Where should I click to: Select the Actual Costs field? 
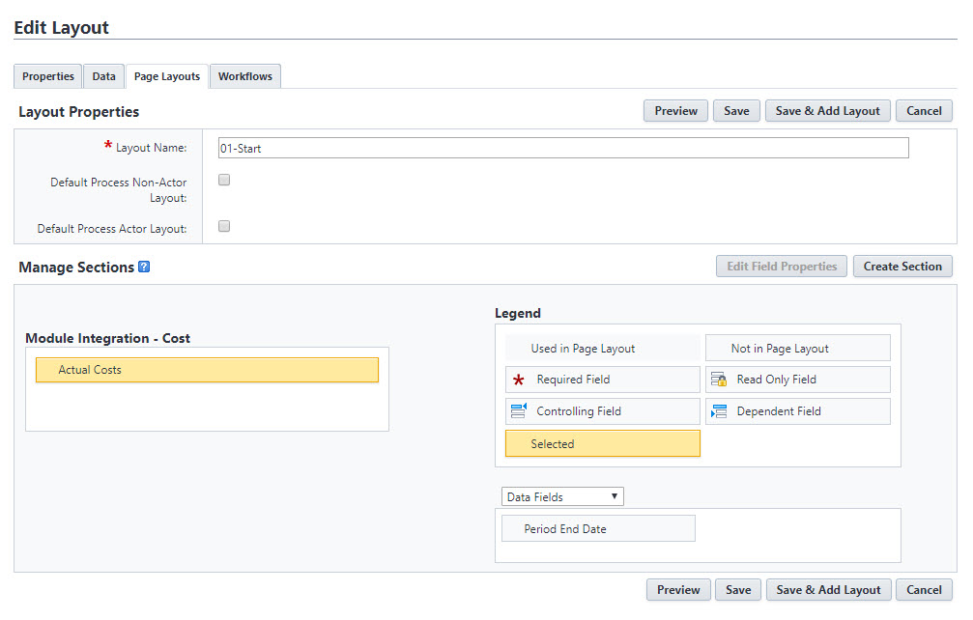207,369
